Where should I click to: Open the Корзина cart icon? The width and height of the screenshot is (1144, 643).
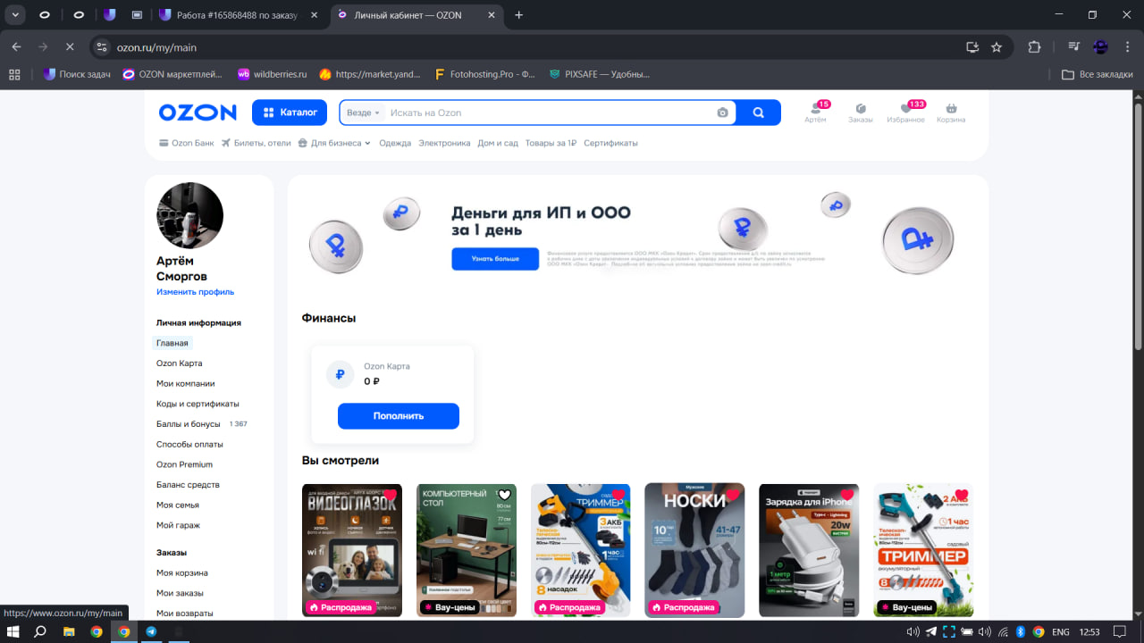pyautogui.click(x=951, y=113)
